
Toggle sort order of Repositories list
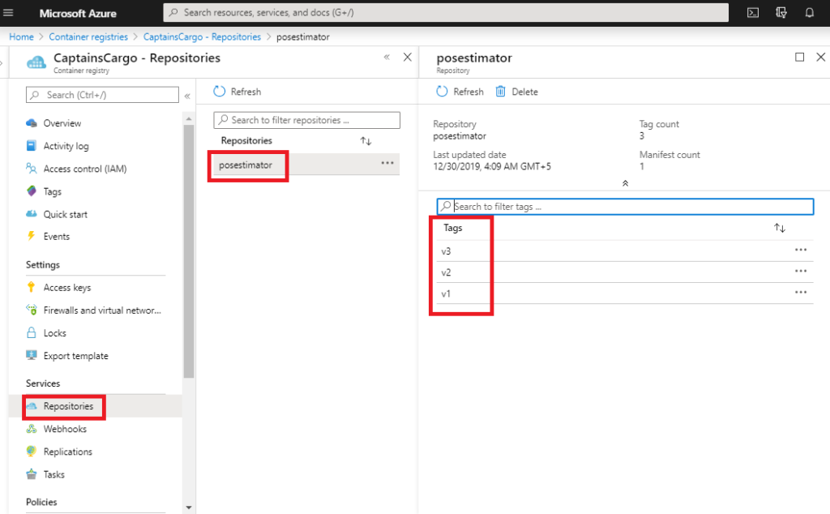366,140
